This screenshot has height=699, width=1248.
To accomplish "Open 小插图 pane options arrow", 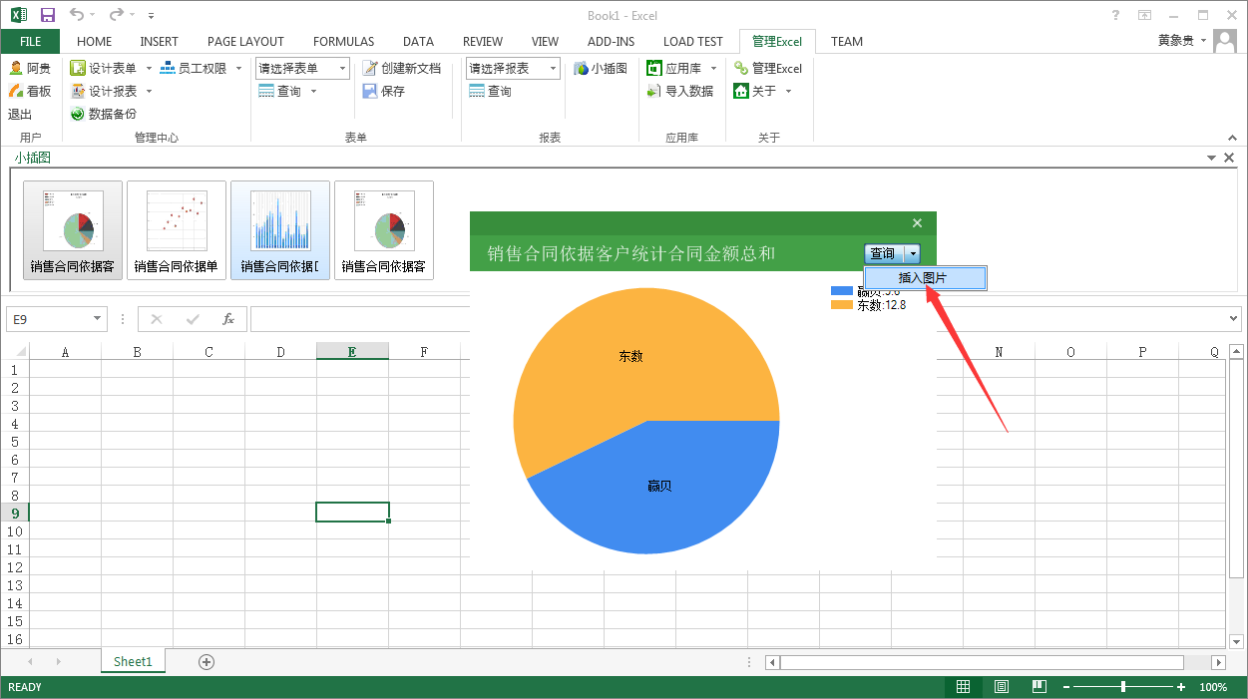I will [1211, 158].
